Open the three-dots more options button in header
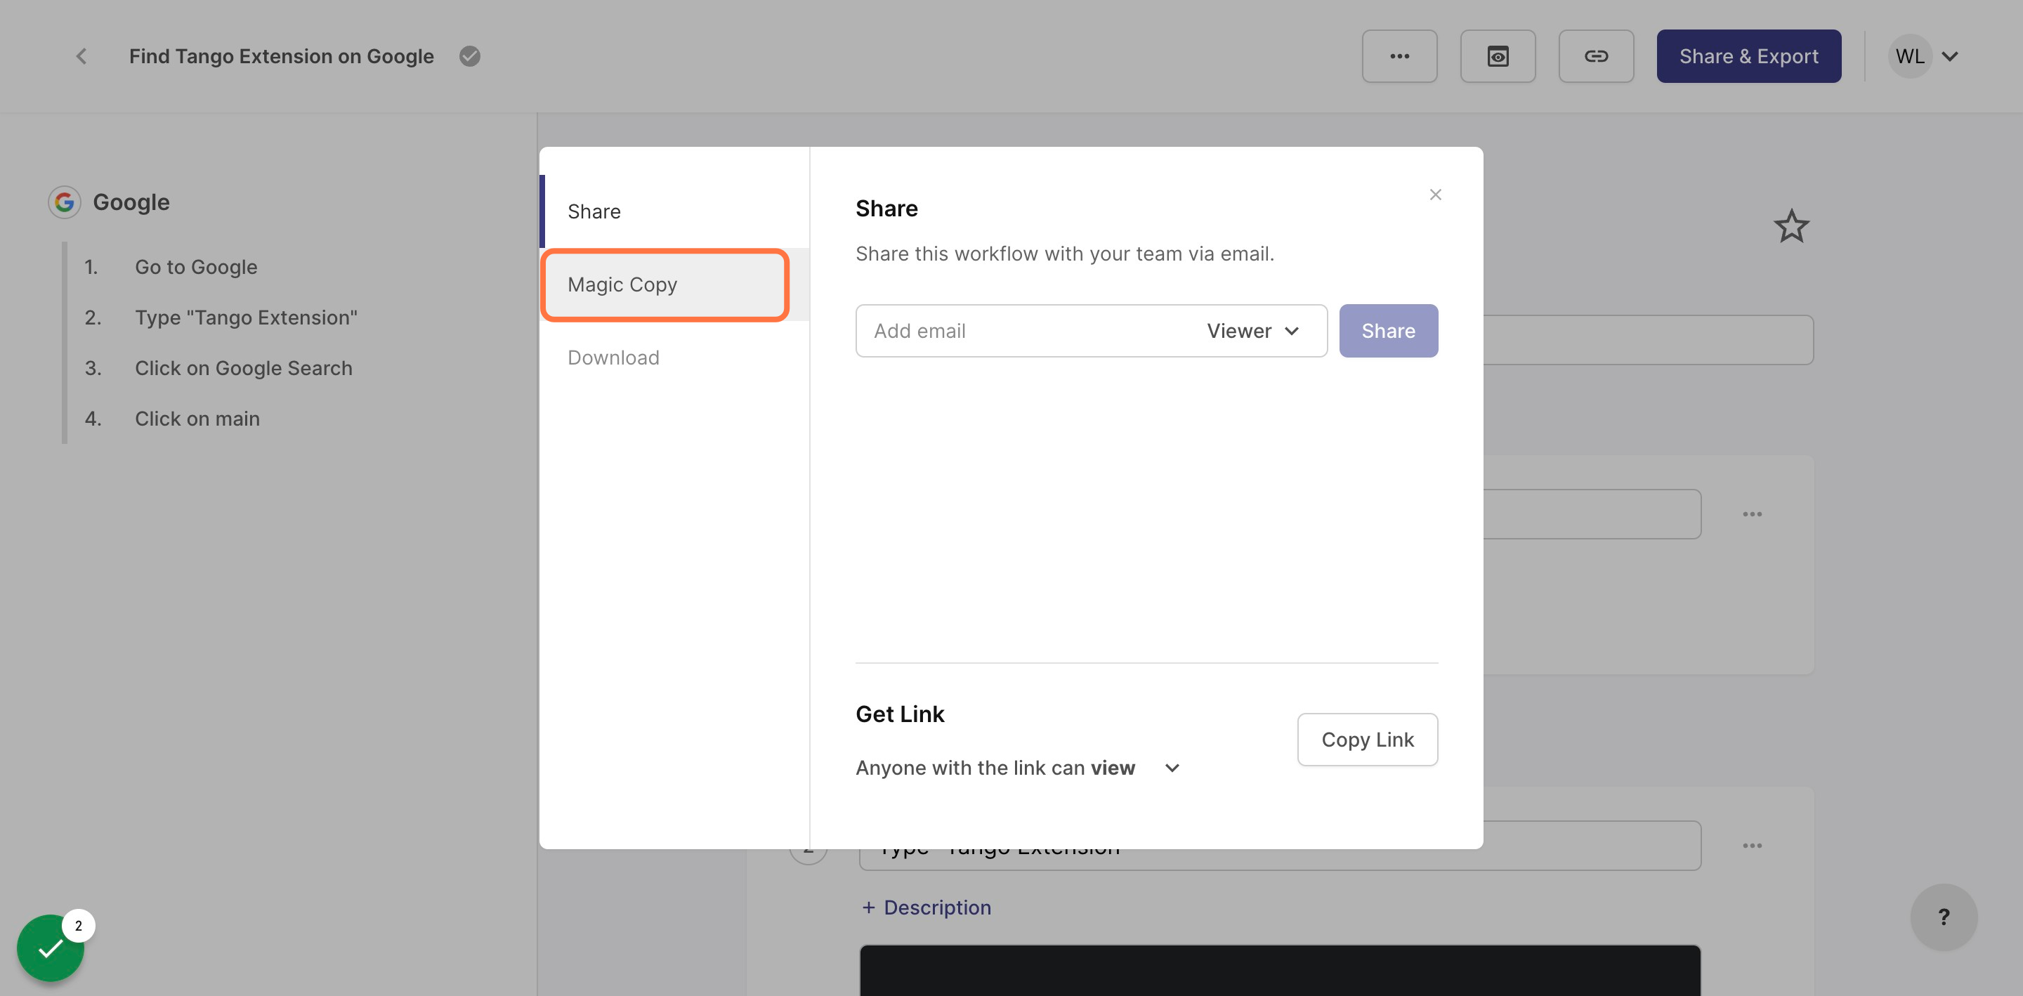The width and height of the screenshot is (2023, 996). pyautogui.click(x=1399, y=55)
